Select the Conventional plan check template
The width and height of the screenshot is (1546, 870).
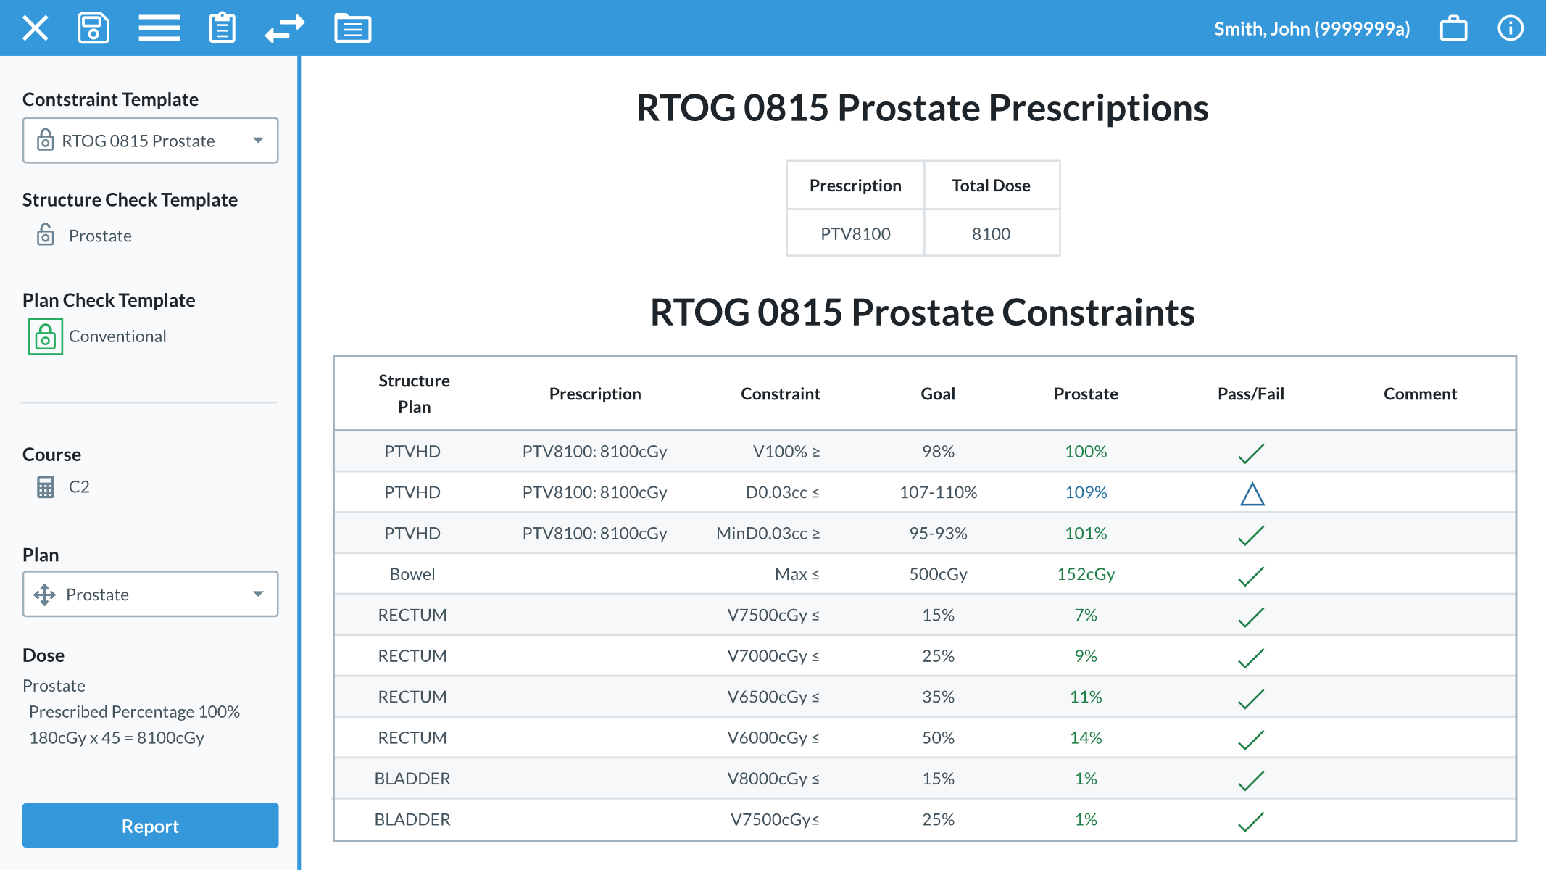[117, 336]
